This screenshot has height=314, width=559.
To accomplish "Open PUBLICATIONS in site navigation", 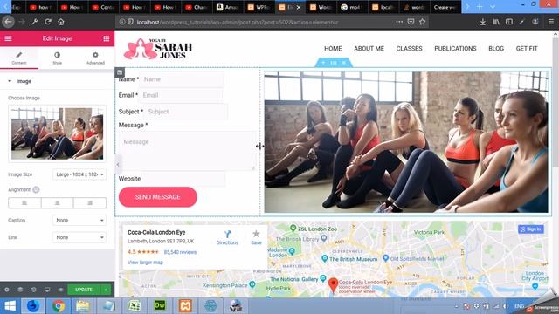I will [455, 49].
